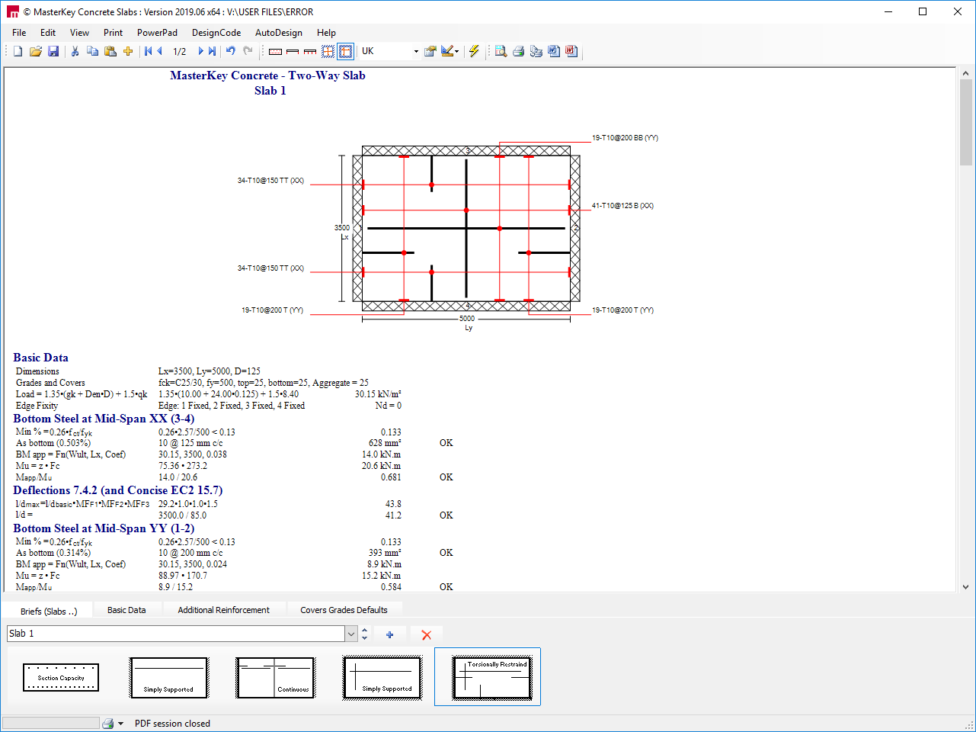Open the pen style dropdown arrow
This screenshot has width=976, height=732.
[456, 51]
